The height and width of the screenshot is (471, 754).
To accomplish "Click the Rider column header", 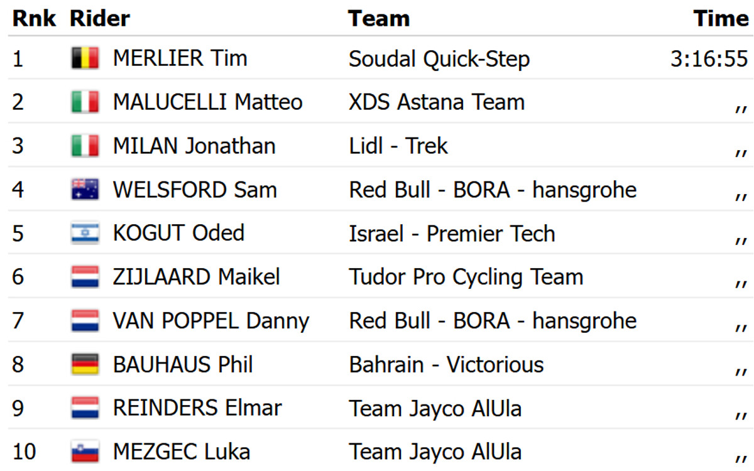I will pos(100,18).
